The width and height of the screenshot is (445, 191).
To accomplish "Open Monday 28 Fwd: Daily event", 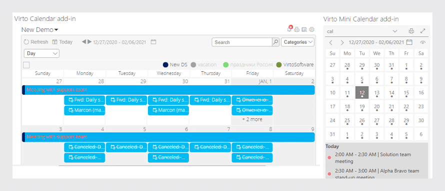I will click(x=84, y=100).
